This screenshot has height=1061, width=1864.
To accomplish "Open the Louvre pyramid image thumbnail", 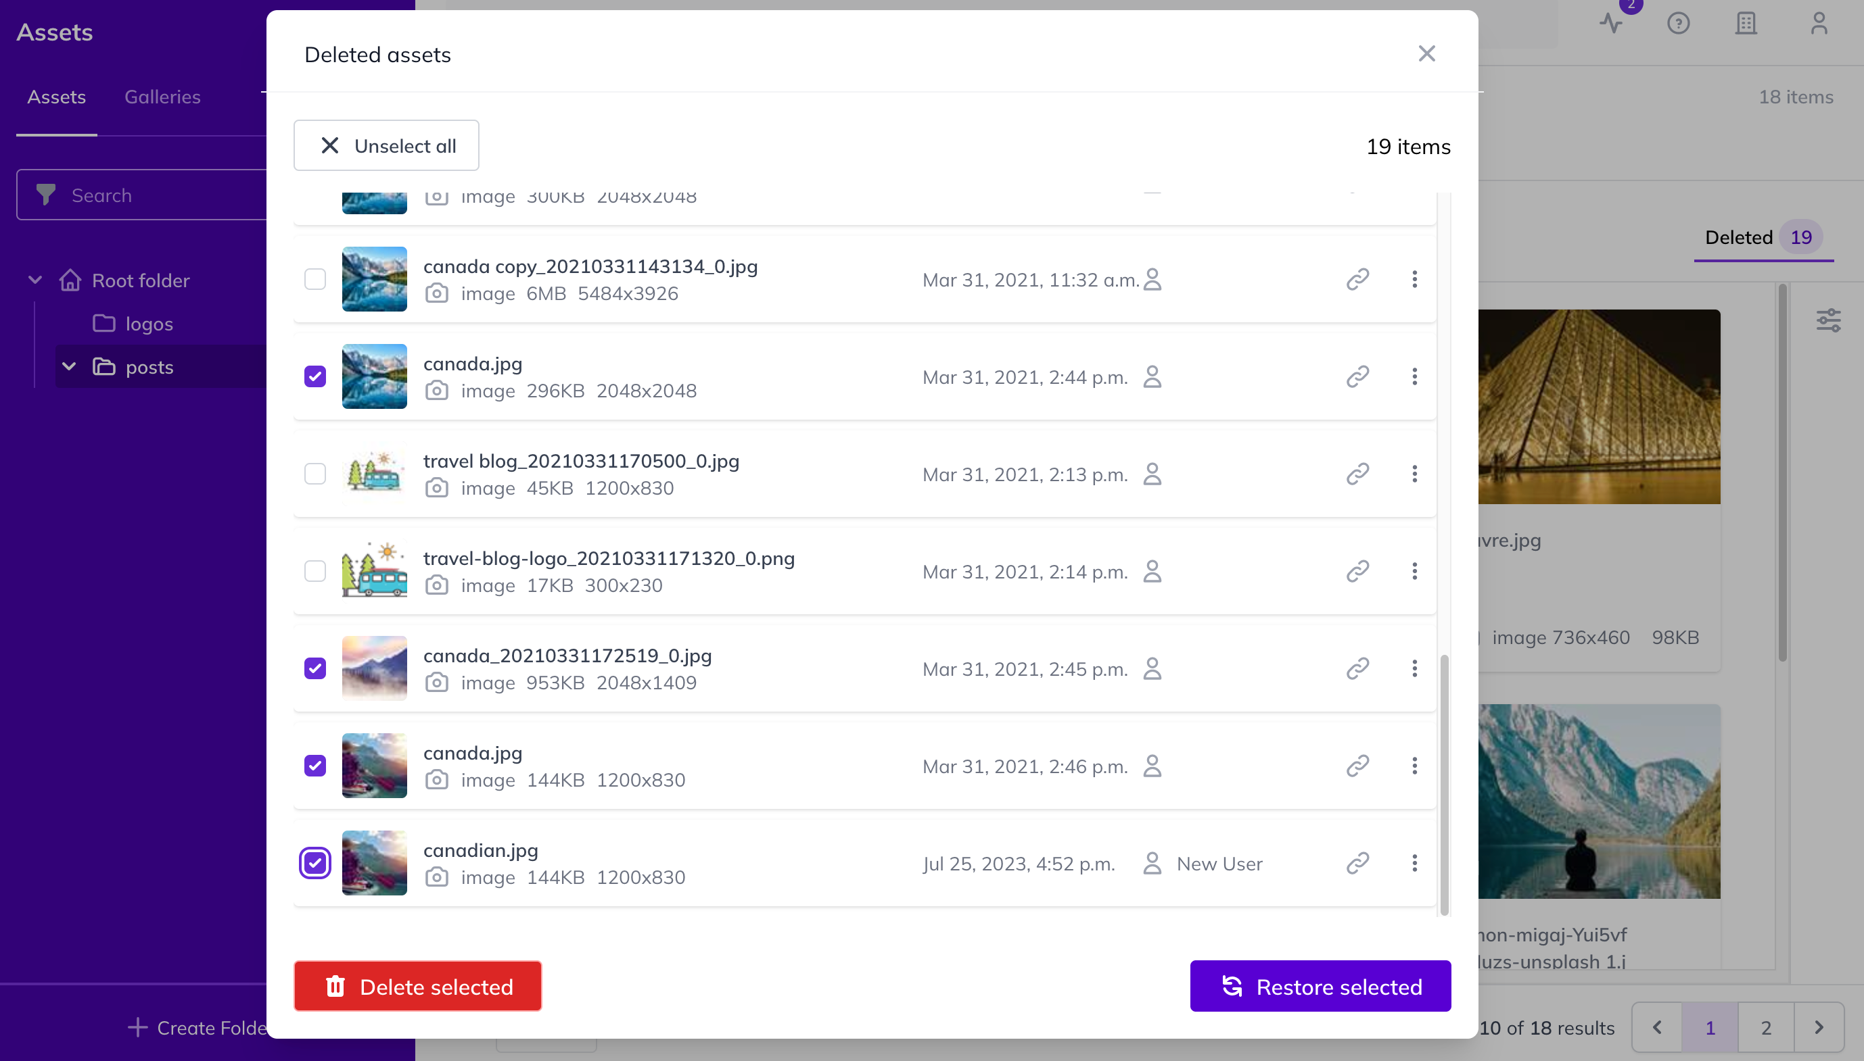I will (1599, 407).
